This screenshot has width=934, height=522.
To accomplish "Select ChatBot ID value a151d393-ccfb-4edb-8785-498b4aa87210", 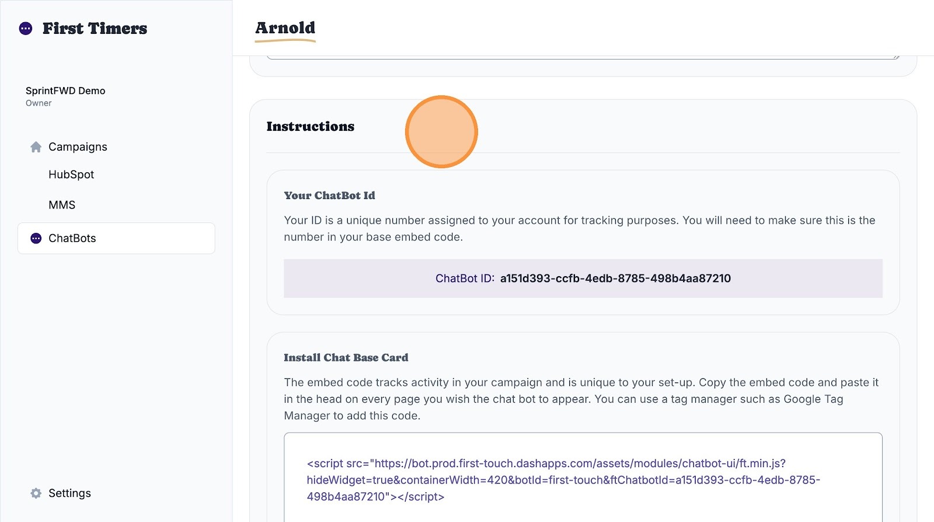I will tap(615, 279).
